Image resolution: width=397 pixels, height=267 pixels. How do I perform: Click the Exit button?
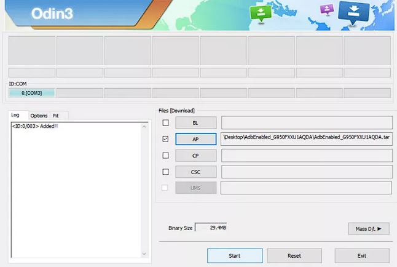point(362,255)
